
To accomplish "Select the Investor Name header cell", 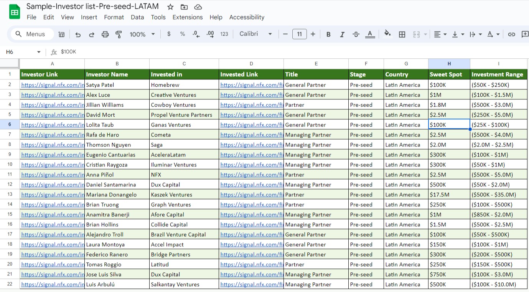I will tap(117, 74).
